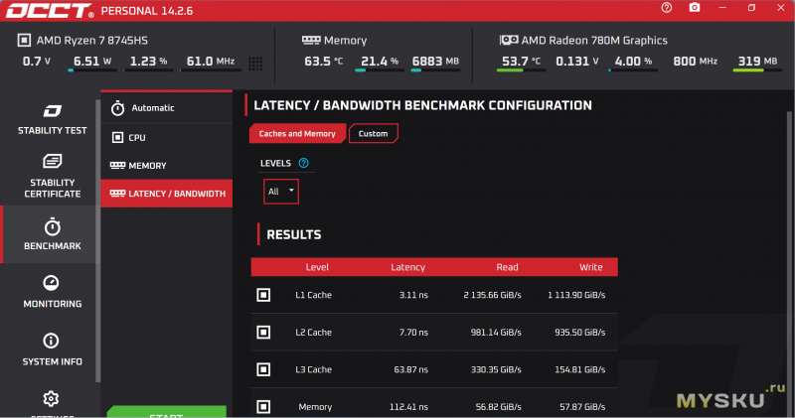Open the Levels 'All' dropdown
This screenshot has height=418, width=795.
tap(281, 192)
